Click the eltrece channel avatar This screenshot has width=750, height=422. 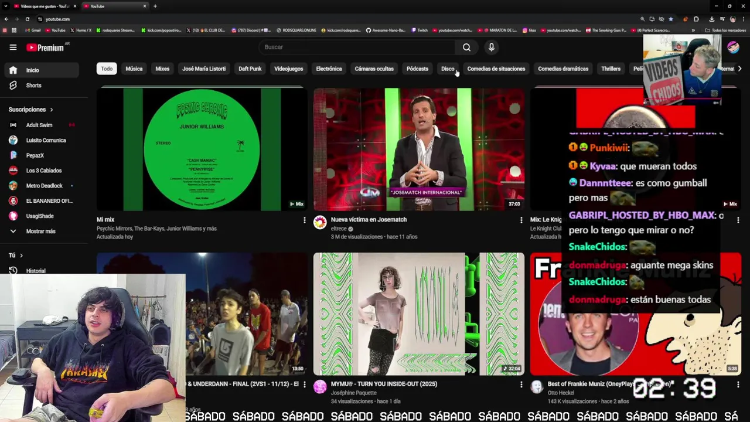pos(320,222)
